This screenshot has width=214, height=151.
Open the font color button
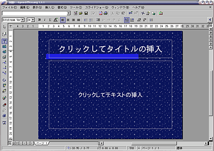[x=56, y=20]
